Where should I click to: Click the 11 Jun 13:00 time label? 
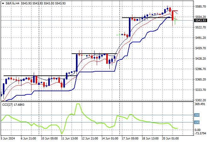point(69,139)
